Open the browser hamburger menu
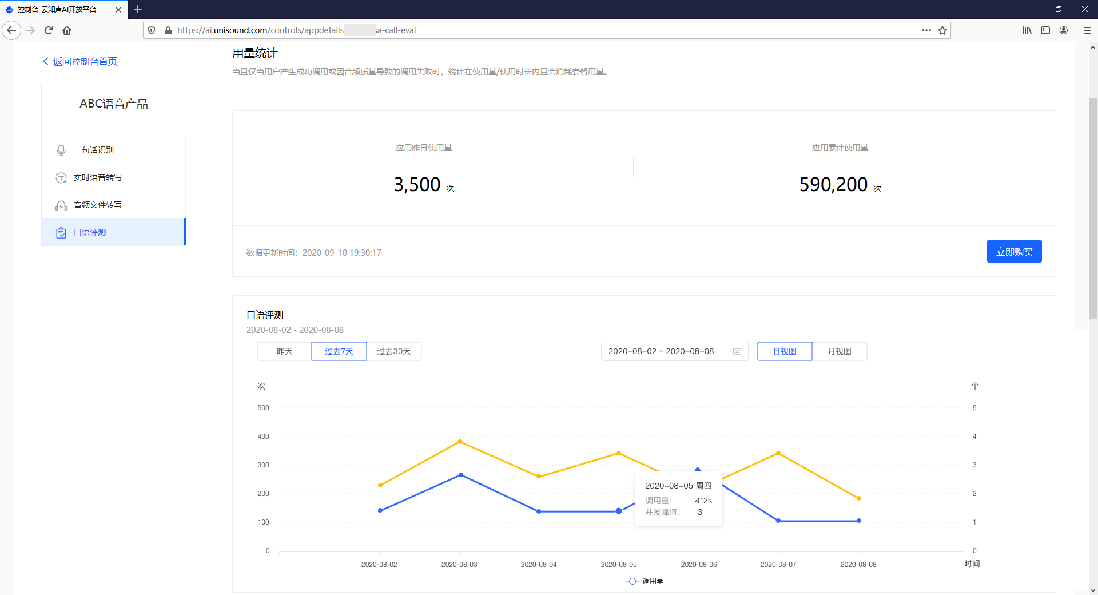 coord(1087,30)
